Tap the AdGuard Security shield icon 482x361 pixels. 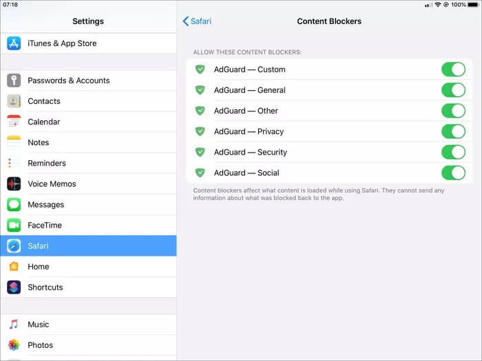200,152
